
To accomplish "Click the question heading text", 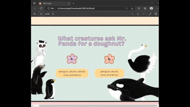I will [92, 41].
